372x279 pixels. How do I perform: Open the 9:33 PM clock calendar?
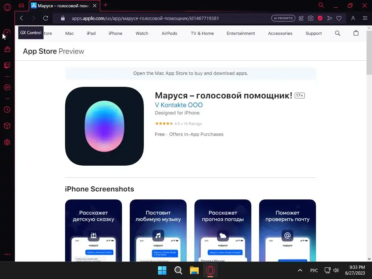click(355, 270)
